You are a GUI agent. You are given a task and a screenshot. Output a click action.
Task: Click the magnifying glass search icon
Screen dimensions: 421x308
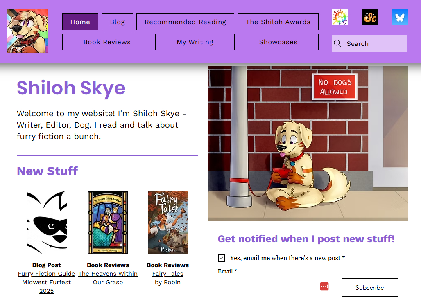click(x=337, y=44)
